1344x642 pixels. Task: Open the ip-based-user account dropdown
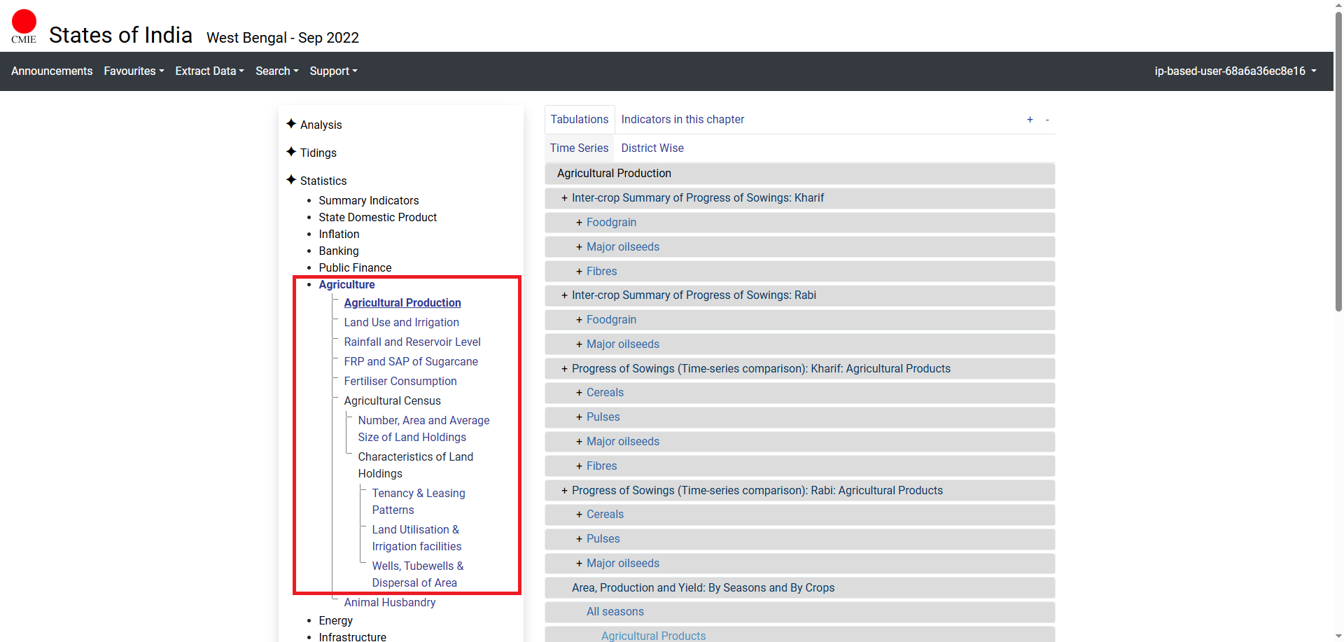point(1235,71)
